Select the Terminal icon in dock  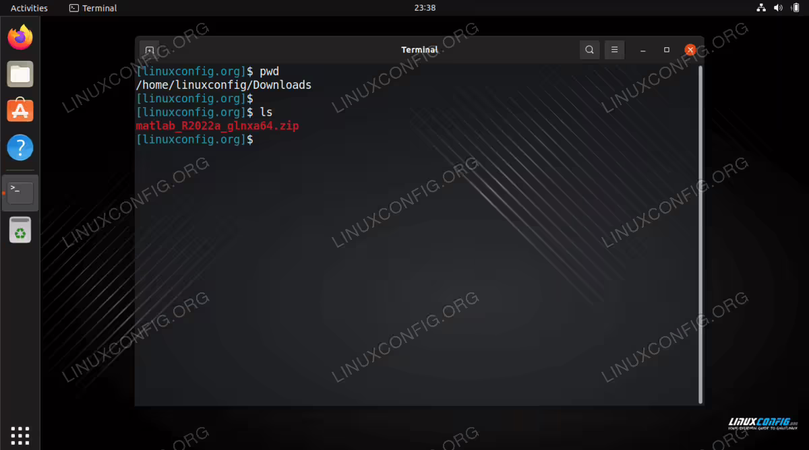pyautogui.click(x=20, y=193)
